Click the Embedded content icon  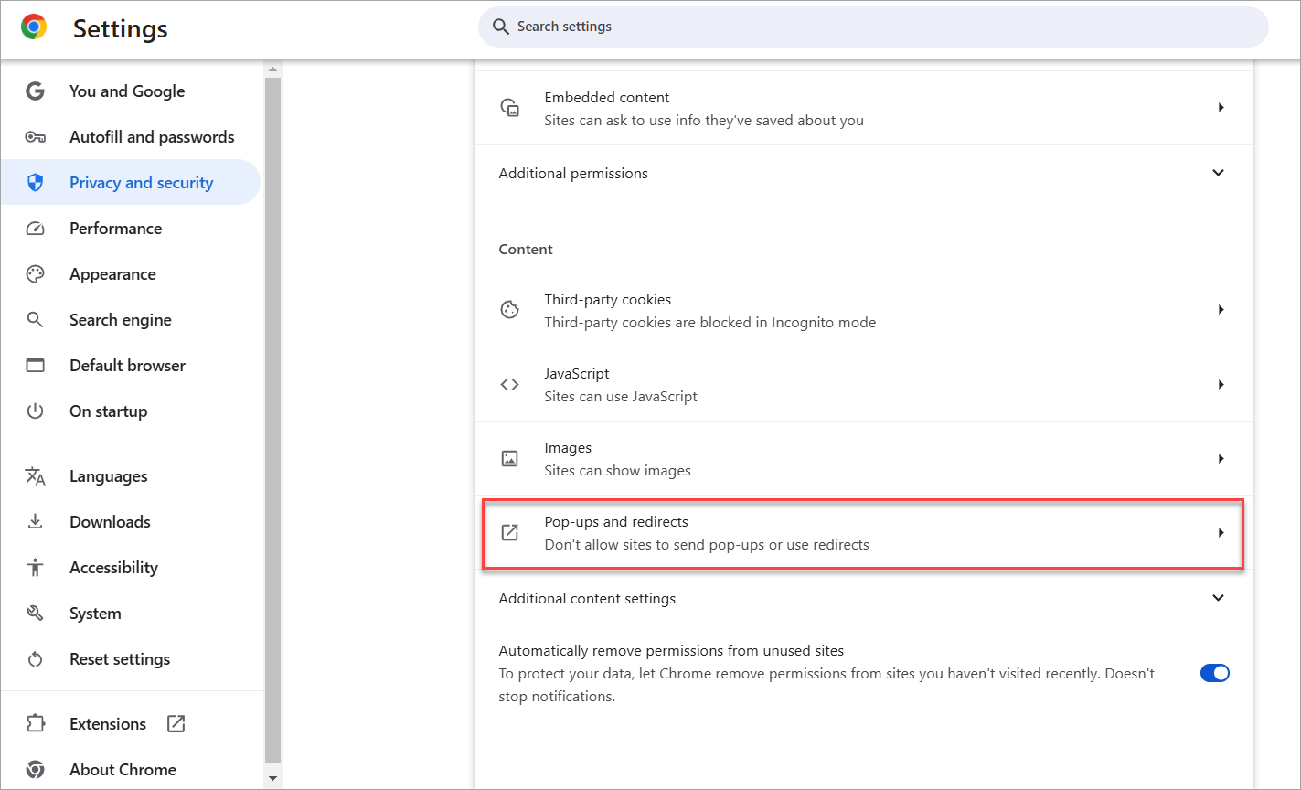pos(510,108)
